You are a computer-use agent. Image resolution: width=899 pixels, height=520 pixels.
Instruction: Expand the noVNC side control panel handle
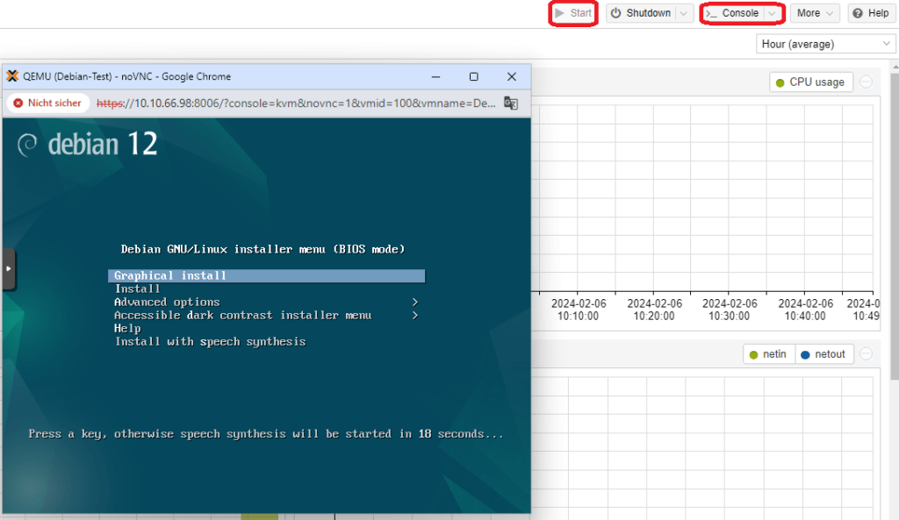click(x=9, y=268)
